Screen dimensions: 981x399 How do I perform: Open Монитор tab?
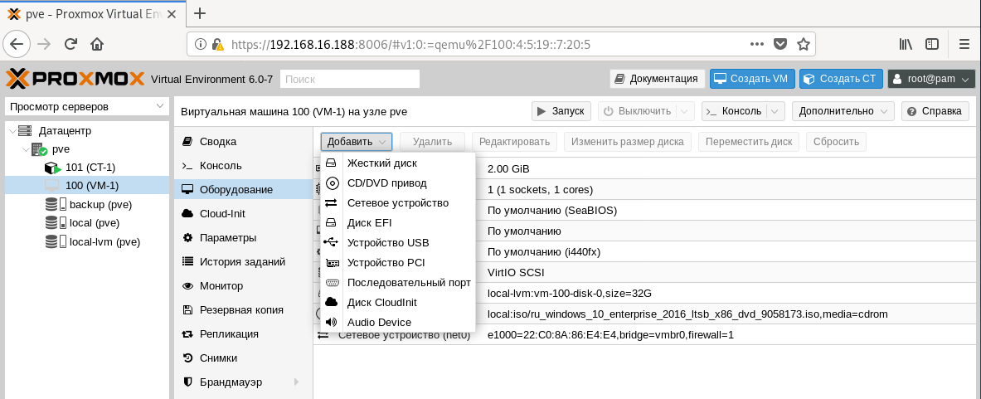[243, 286]
